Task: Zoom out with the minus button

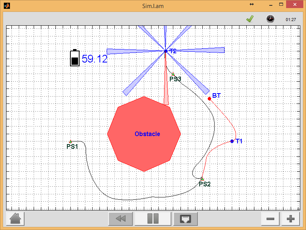Action: [270, 219]
